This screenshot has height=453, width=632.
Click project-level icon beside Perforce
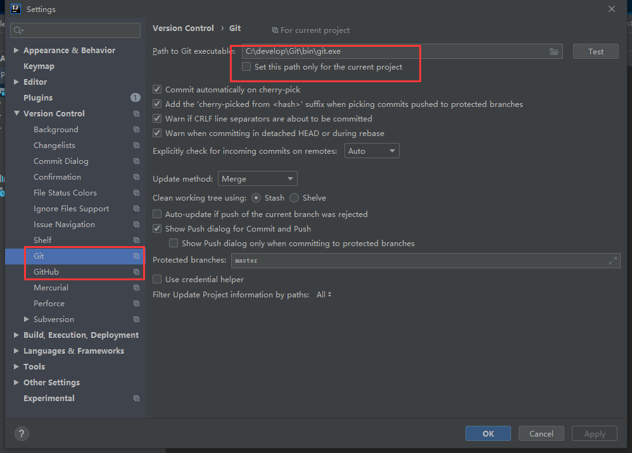[x=137, y=303]
